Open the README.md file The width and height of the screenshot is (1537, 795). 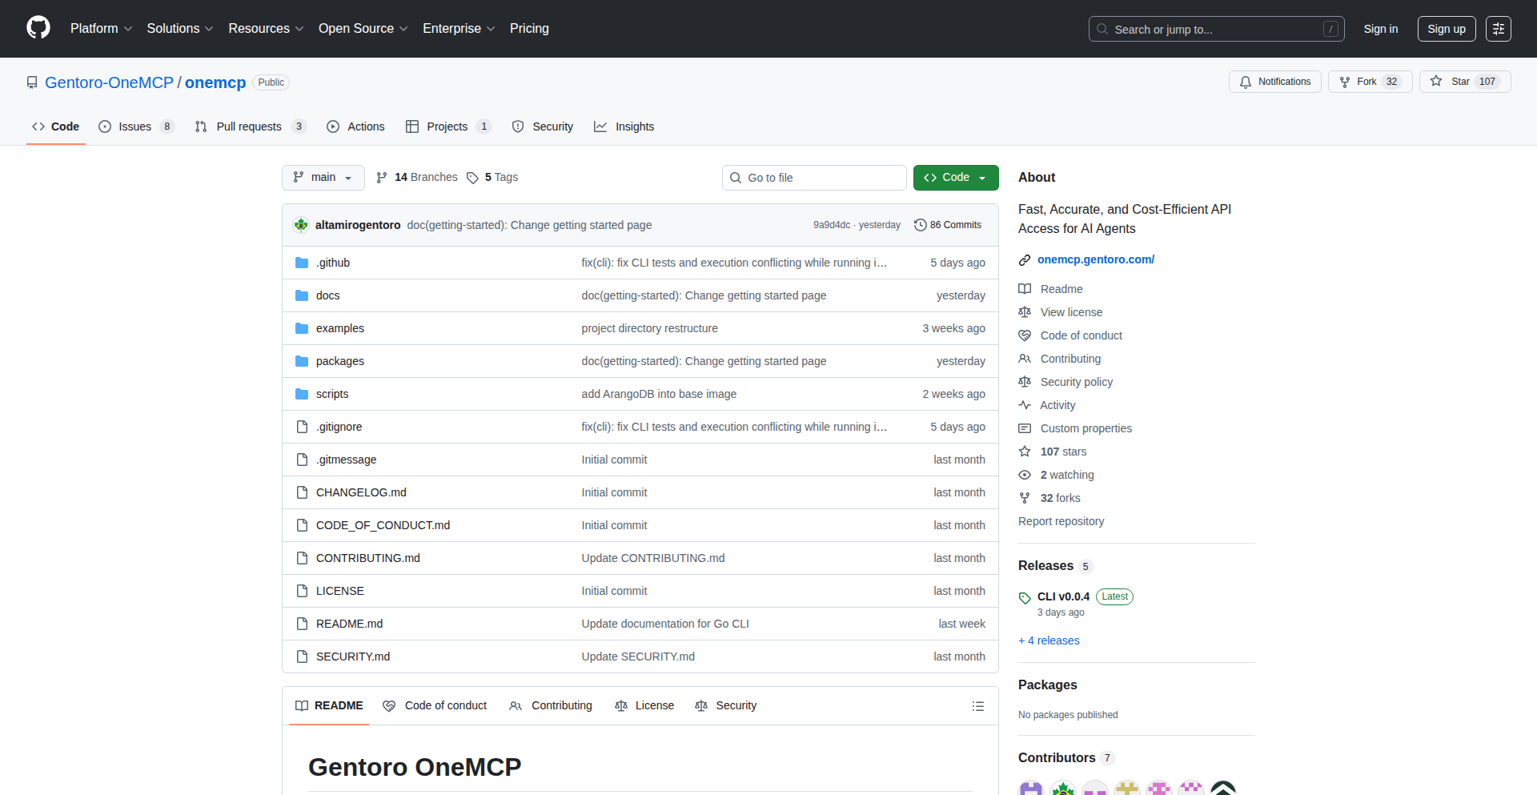coord(350,624)
